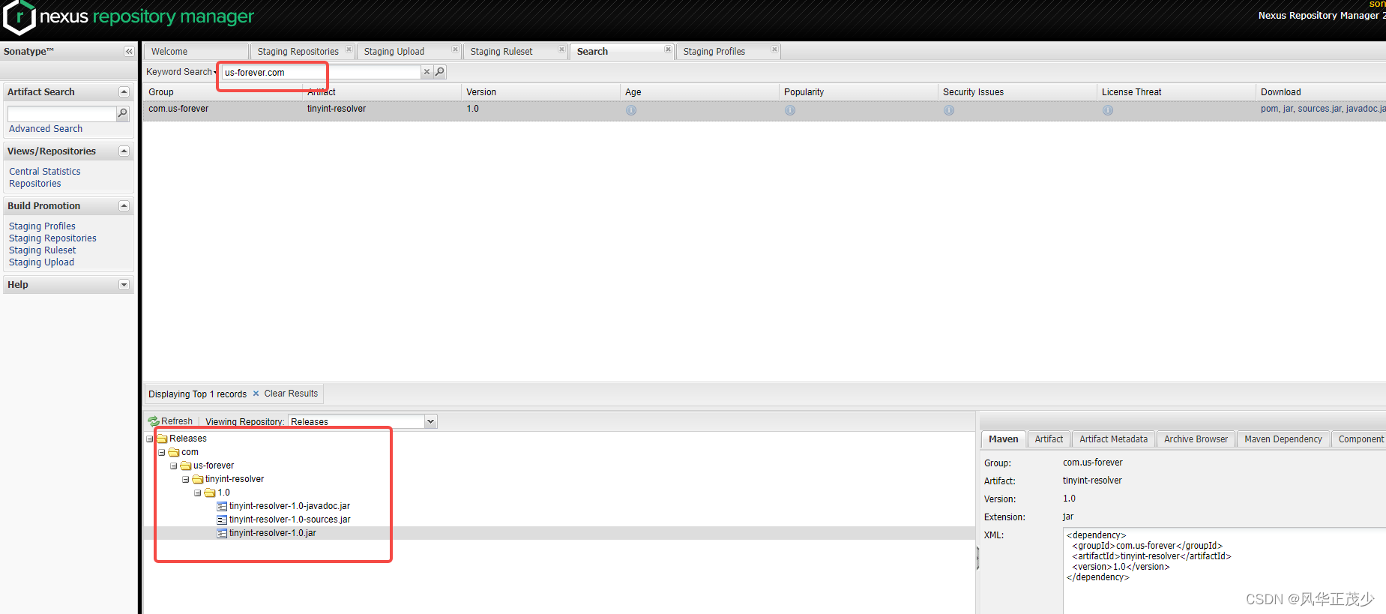Screen dimensions: 1386x614
Task: Clear the keyword search field
Action: coord(427,72)
